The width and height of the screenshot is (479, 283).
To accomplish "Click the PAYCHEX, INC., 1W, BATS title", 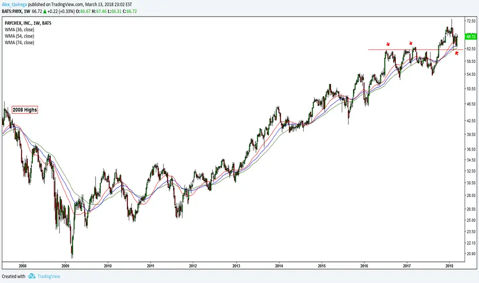I will 28,23.
